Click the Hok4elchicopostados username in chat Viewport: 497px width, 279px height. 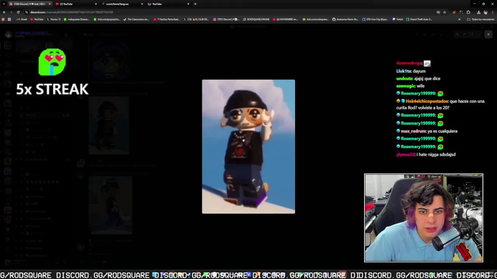point(427,101)
